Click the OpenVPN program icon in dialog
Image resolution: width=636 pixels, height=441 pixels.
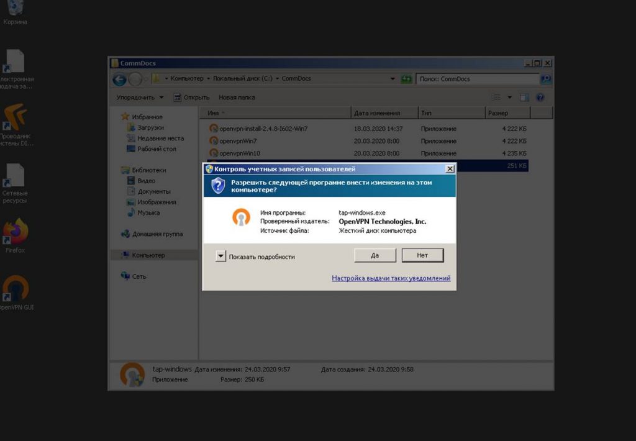click(241, 217)
